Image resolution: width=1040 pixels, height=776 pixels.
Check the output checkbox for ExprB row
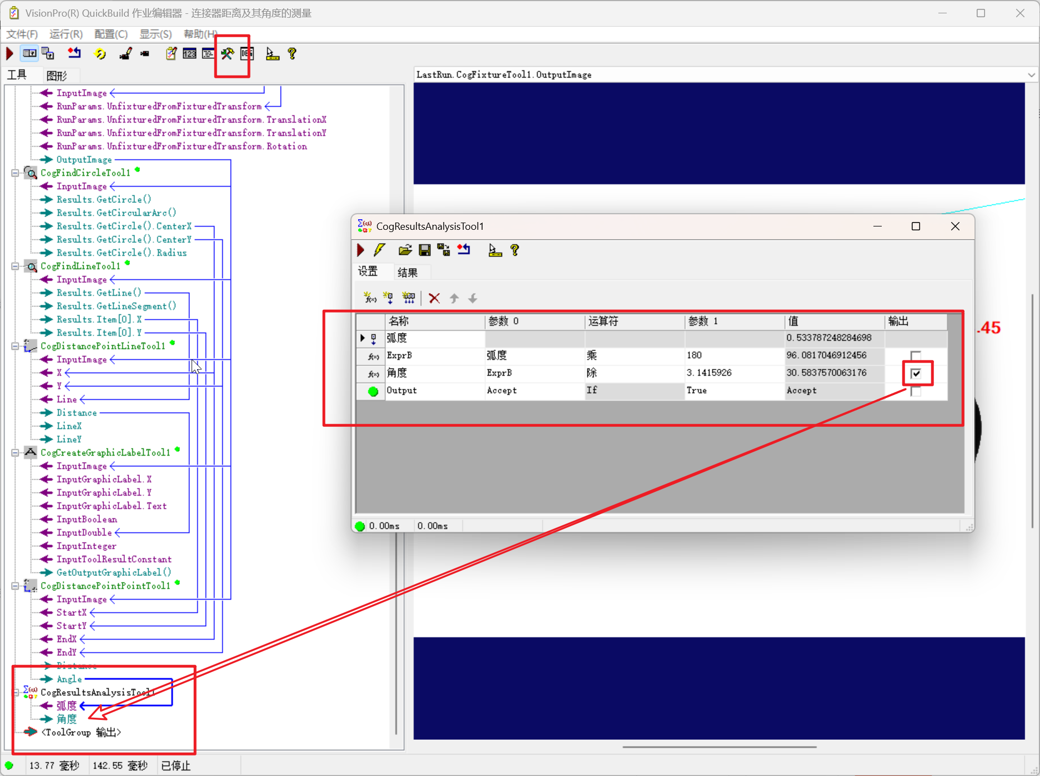[x=916, y=355]
